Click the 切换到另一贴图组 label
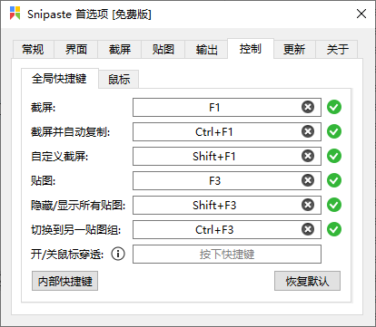The image size is (376, 327). (75, 230)
